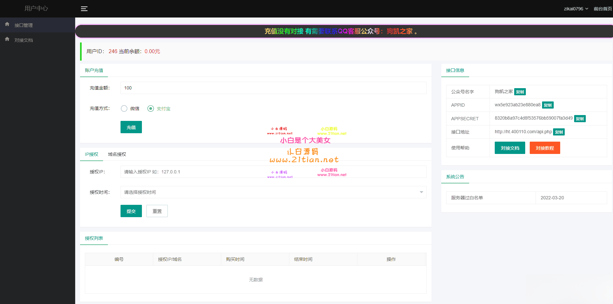The height and width of the screenshot is (304, 613).
Task: Select the IP授权 tab
Action: click(91, 154)
